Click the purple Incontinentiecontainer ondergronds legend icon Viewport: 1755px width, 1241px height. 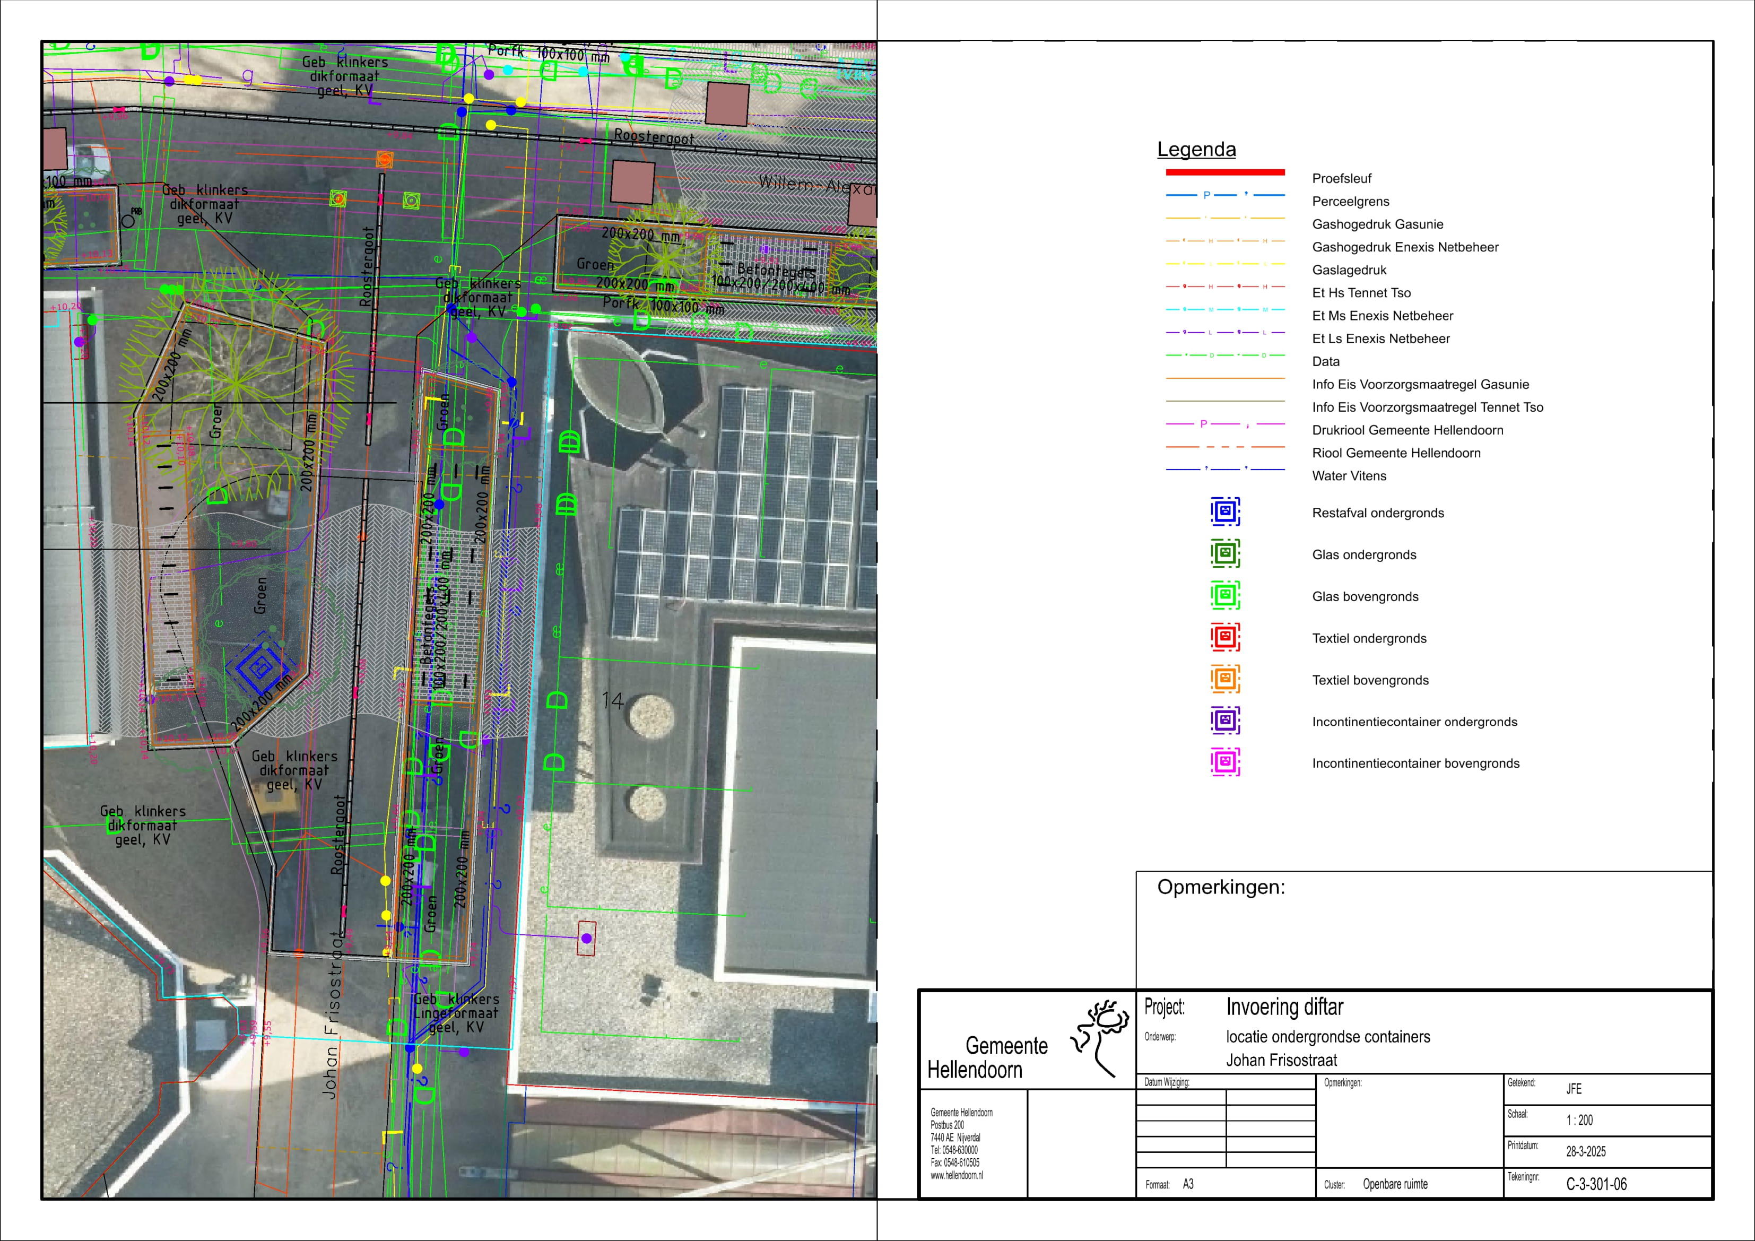click(1224, 721)
